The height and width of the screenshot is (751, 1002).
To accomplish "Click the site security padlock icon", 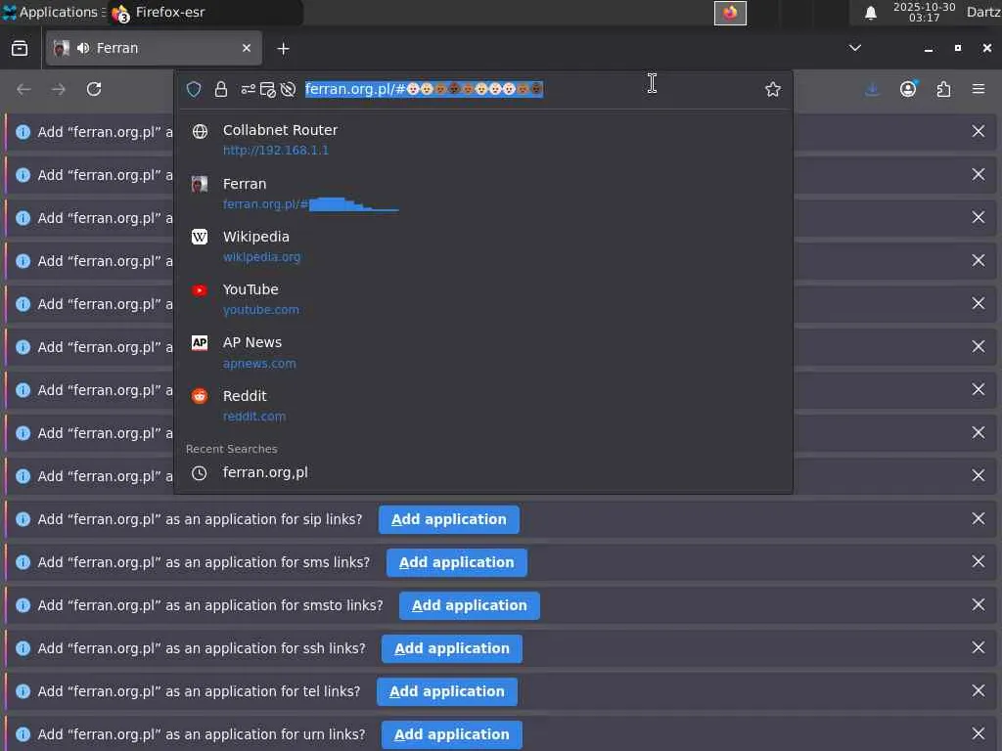I will tap(221, 89).
